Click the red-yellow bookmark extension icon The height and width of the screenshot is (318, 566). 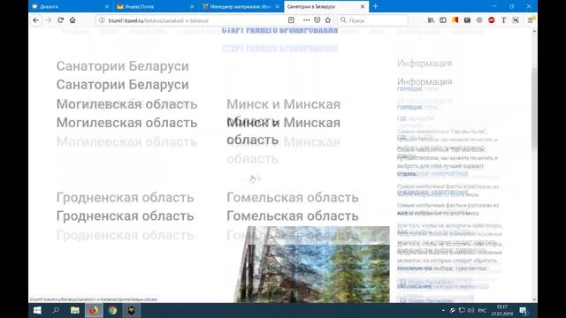click(x=455, y=20)
